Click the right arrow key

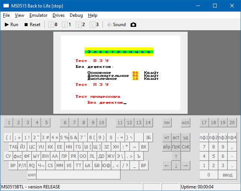coord(185,166)
